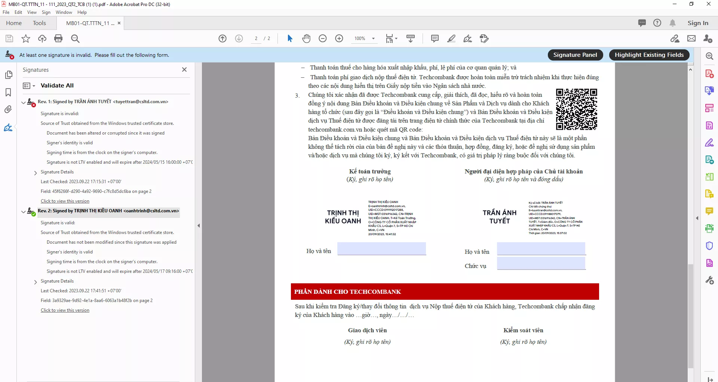Open the More Tools wrench icon
The height and width of the screenshot is (382, 718).
(x=709, y=280)
